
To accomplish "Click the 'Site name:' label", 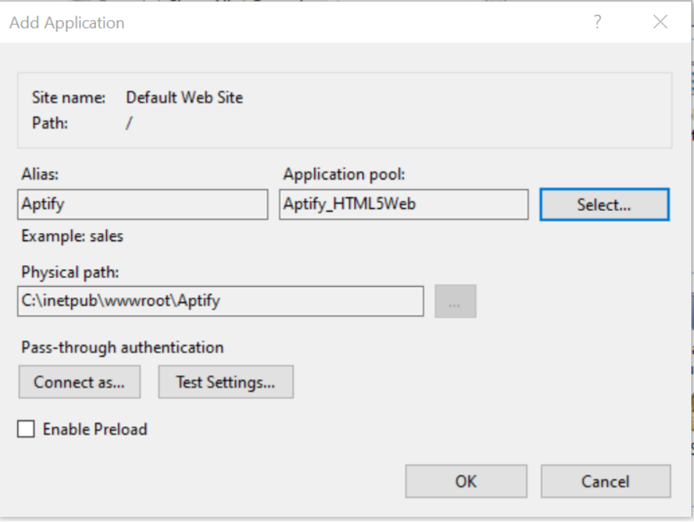I will point(69,97).
